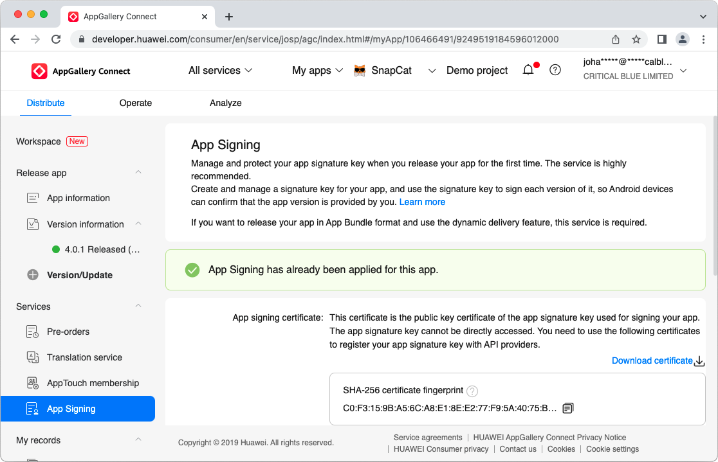
Task: Open the Analyze tab
Action: click(x=225, y=103)
